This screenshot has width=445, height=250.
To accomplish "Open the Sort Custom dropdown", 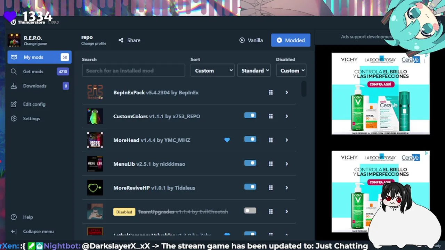I will tap(212, 70).
